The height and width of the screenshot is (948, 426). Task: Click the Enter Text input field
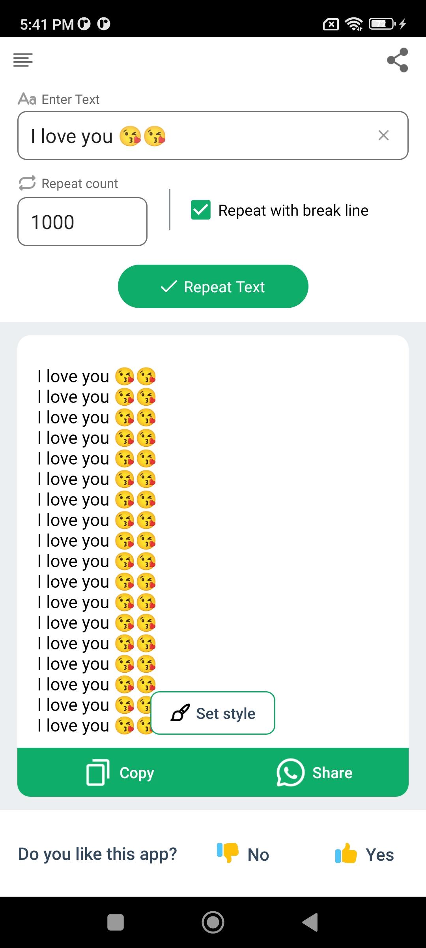coord(213,135)
